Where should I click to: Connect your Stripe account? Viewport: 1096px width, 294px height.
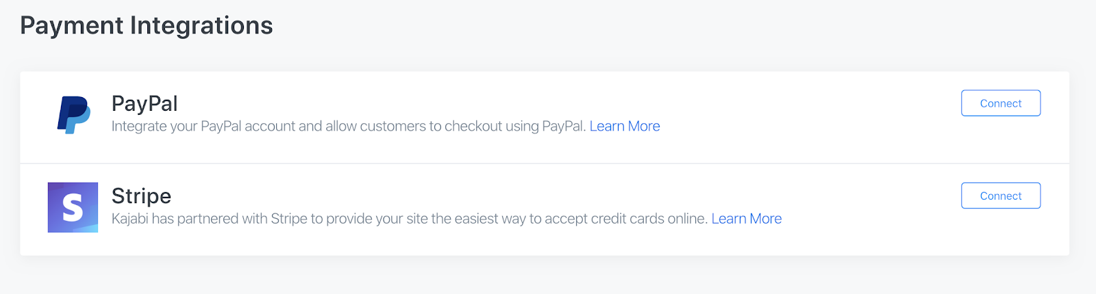coord(1001,196)
